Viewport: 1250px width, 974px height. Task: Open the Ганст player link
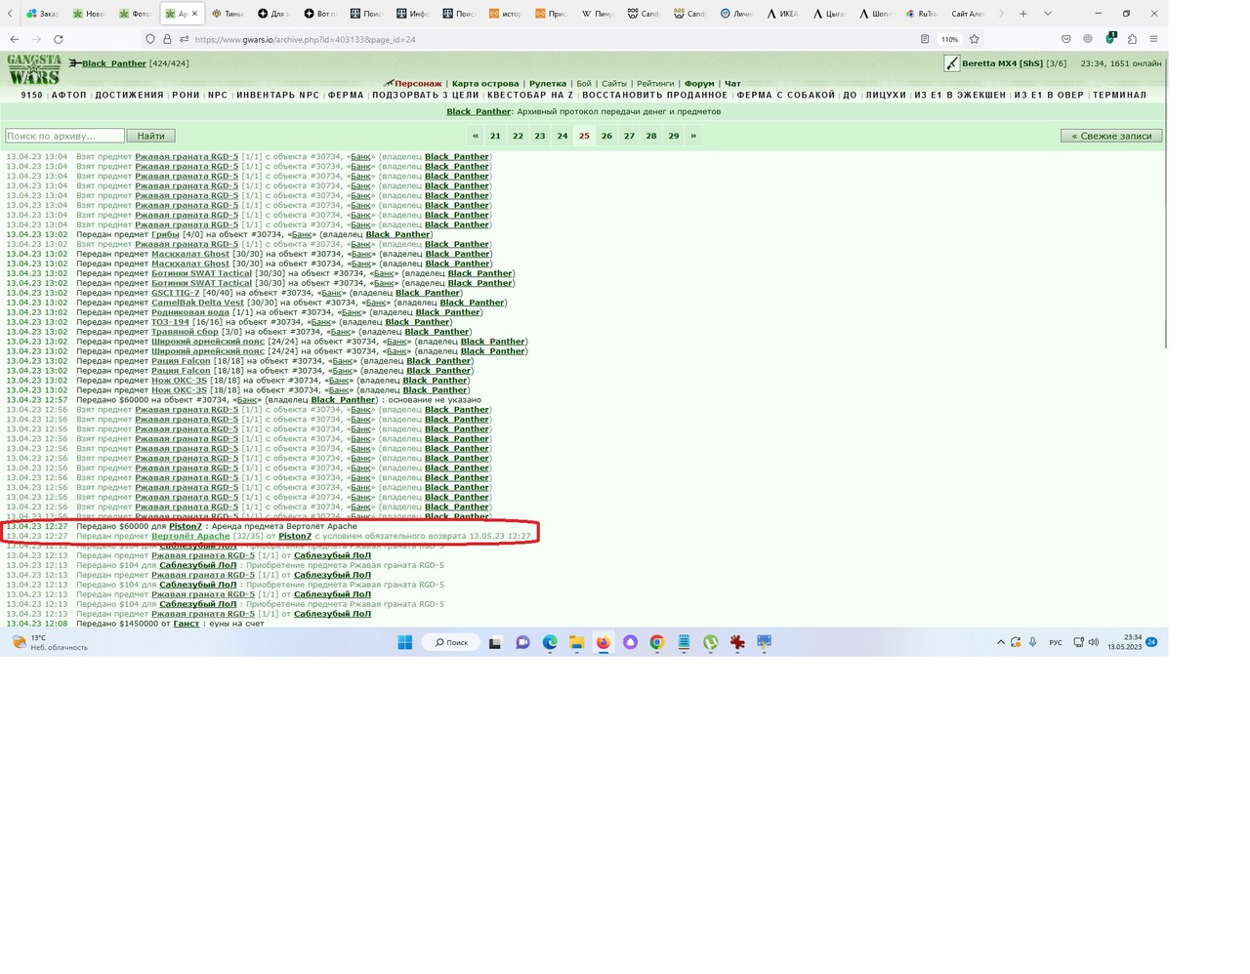pos(187,624)
